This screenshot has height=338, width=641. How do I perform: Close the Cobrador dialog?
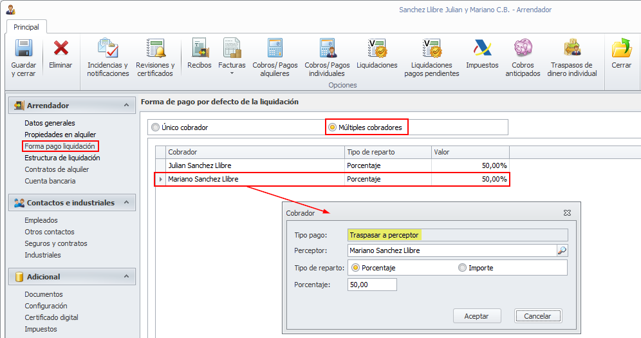pyautogui.click(x=567, y=213)
